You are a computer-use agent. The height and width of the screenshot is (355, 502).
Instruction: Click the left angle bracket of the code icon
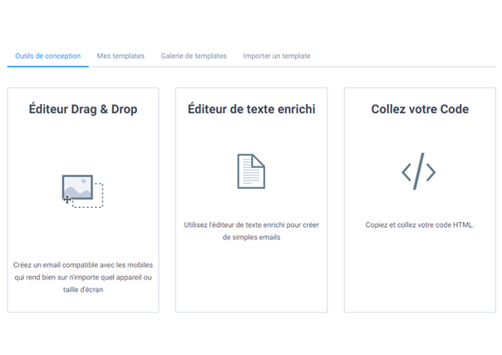pos(406,172)
